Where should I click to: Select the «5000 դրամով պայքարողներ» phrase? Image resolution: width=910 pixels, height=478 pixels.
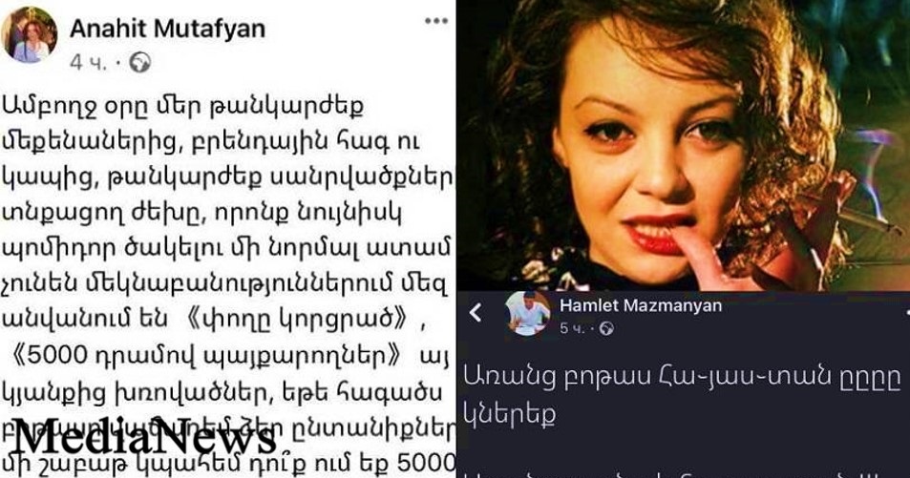[x=207, y=356]
